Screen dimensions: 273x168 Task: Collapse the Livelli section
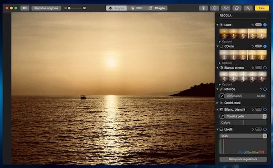pyautogui.click(x=218, y=130)
